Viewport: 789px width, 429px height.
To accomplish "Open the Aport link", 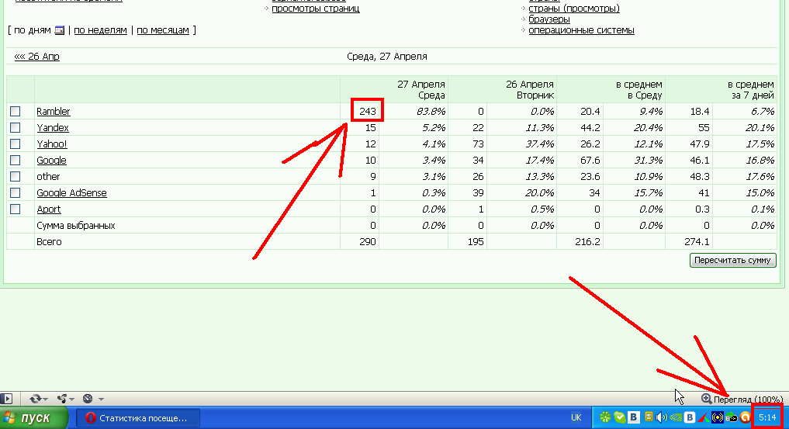I will pyautogui.click(x=49, y=209).
